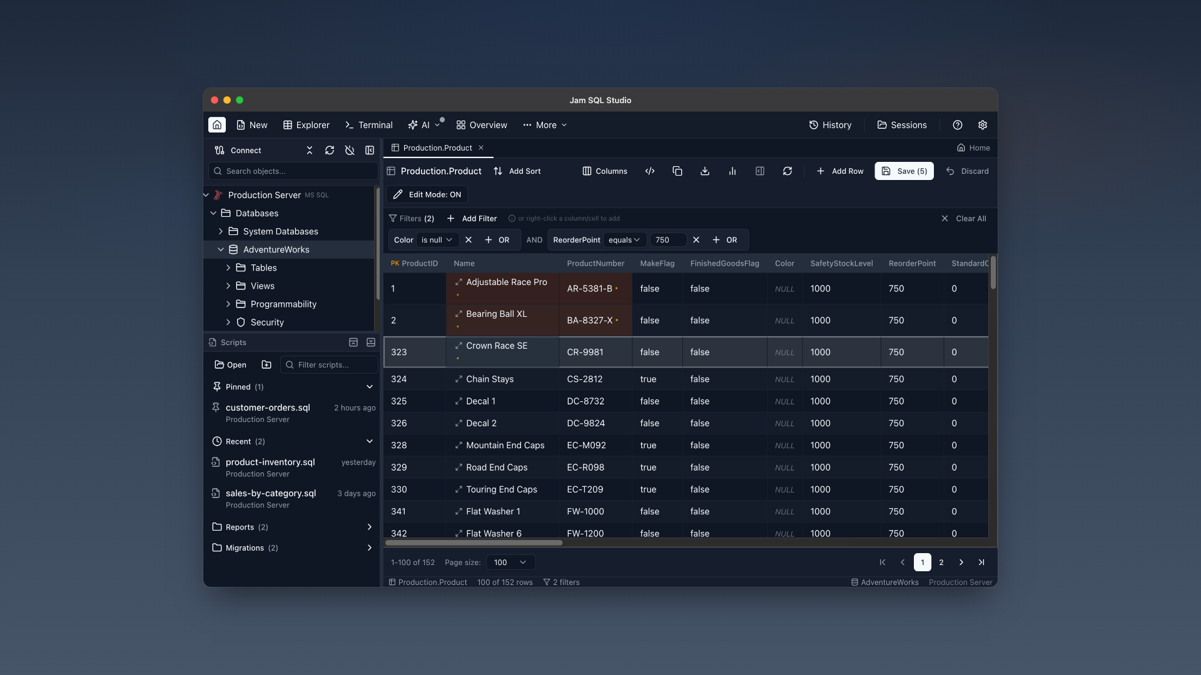This screenshot has height=675, width=1201.
Task: Export results with the download icon
Action: pyautogui.click(x=704, y=171)
